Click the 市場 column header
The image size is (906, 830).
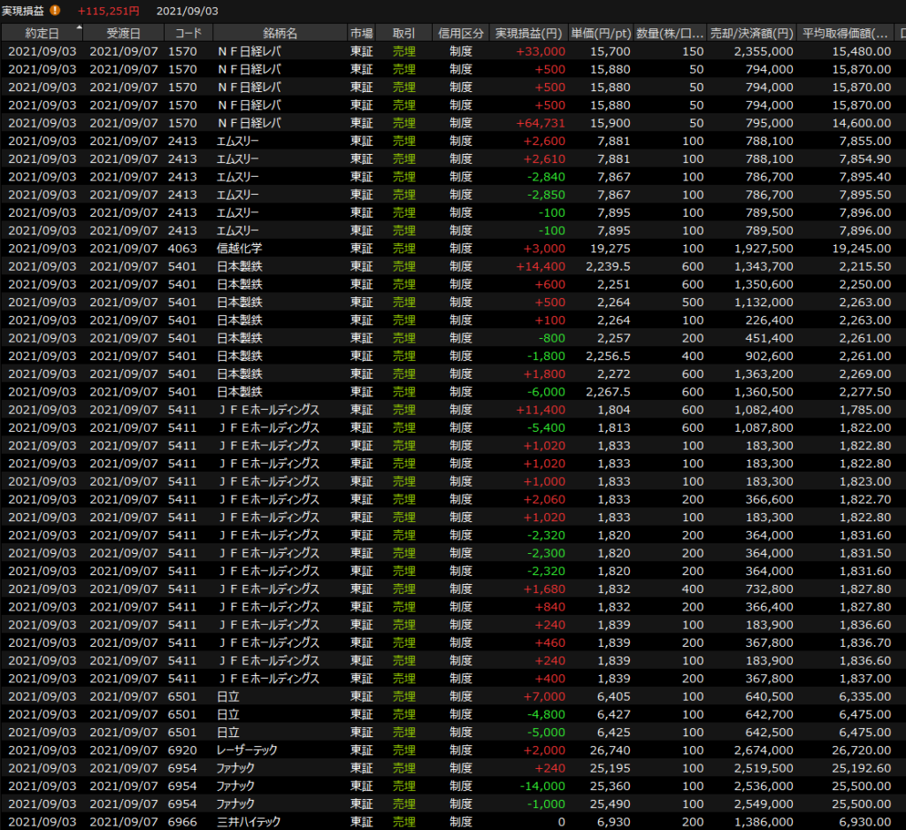tap(361, 33)
